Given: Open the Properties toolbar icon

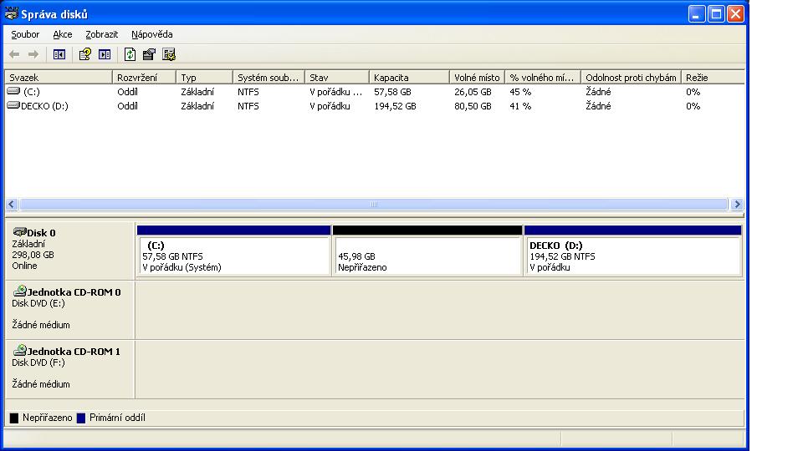Looking at the screenshot, I should click(x=149, y=54).
